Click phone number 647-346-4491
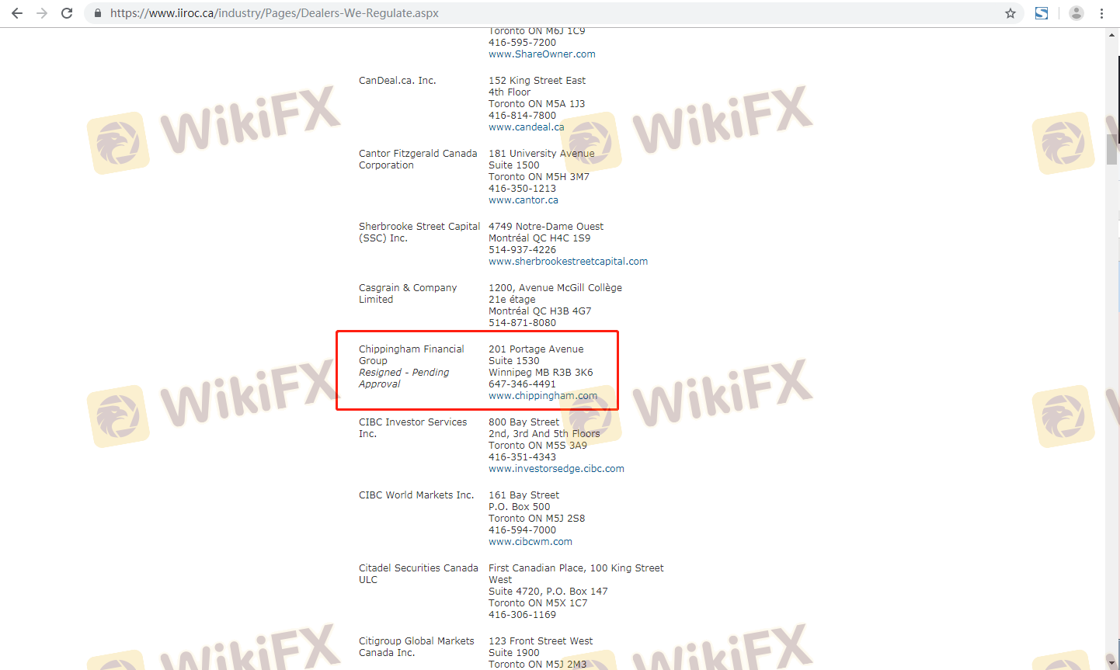This screenshot has height=670, width=1120. [x=522, y=384]
